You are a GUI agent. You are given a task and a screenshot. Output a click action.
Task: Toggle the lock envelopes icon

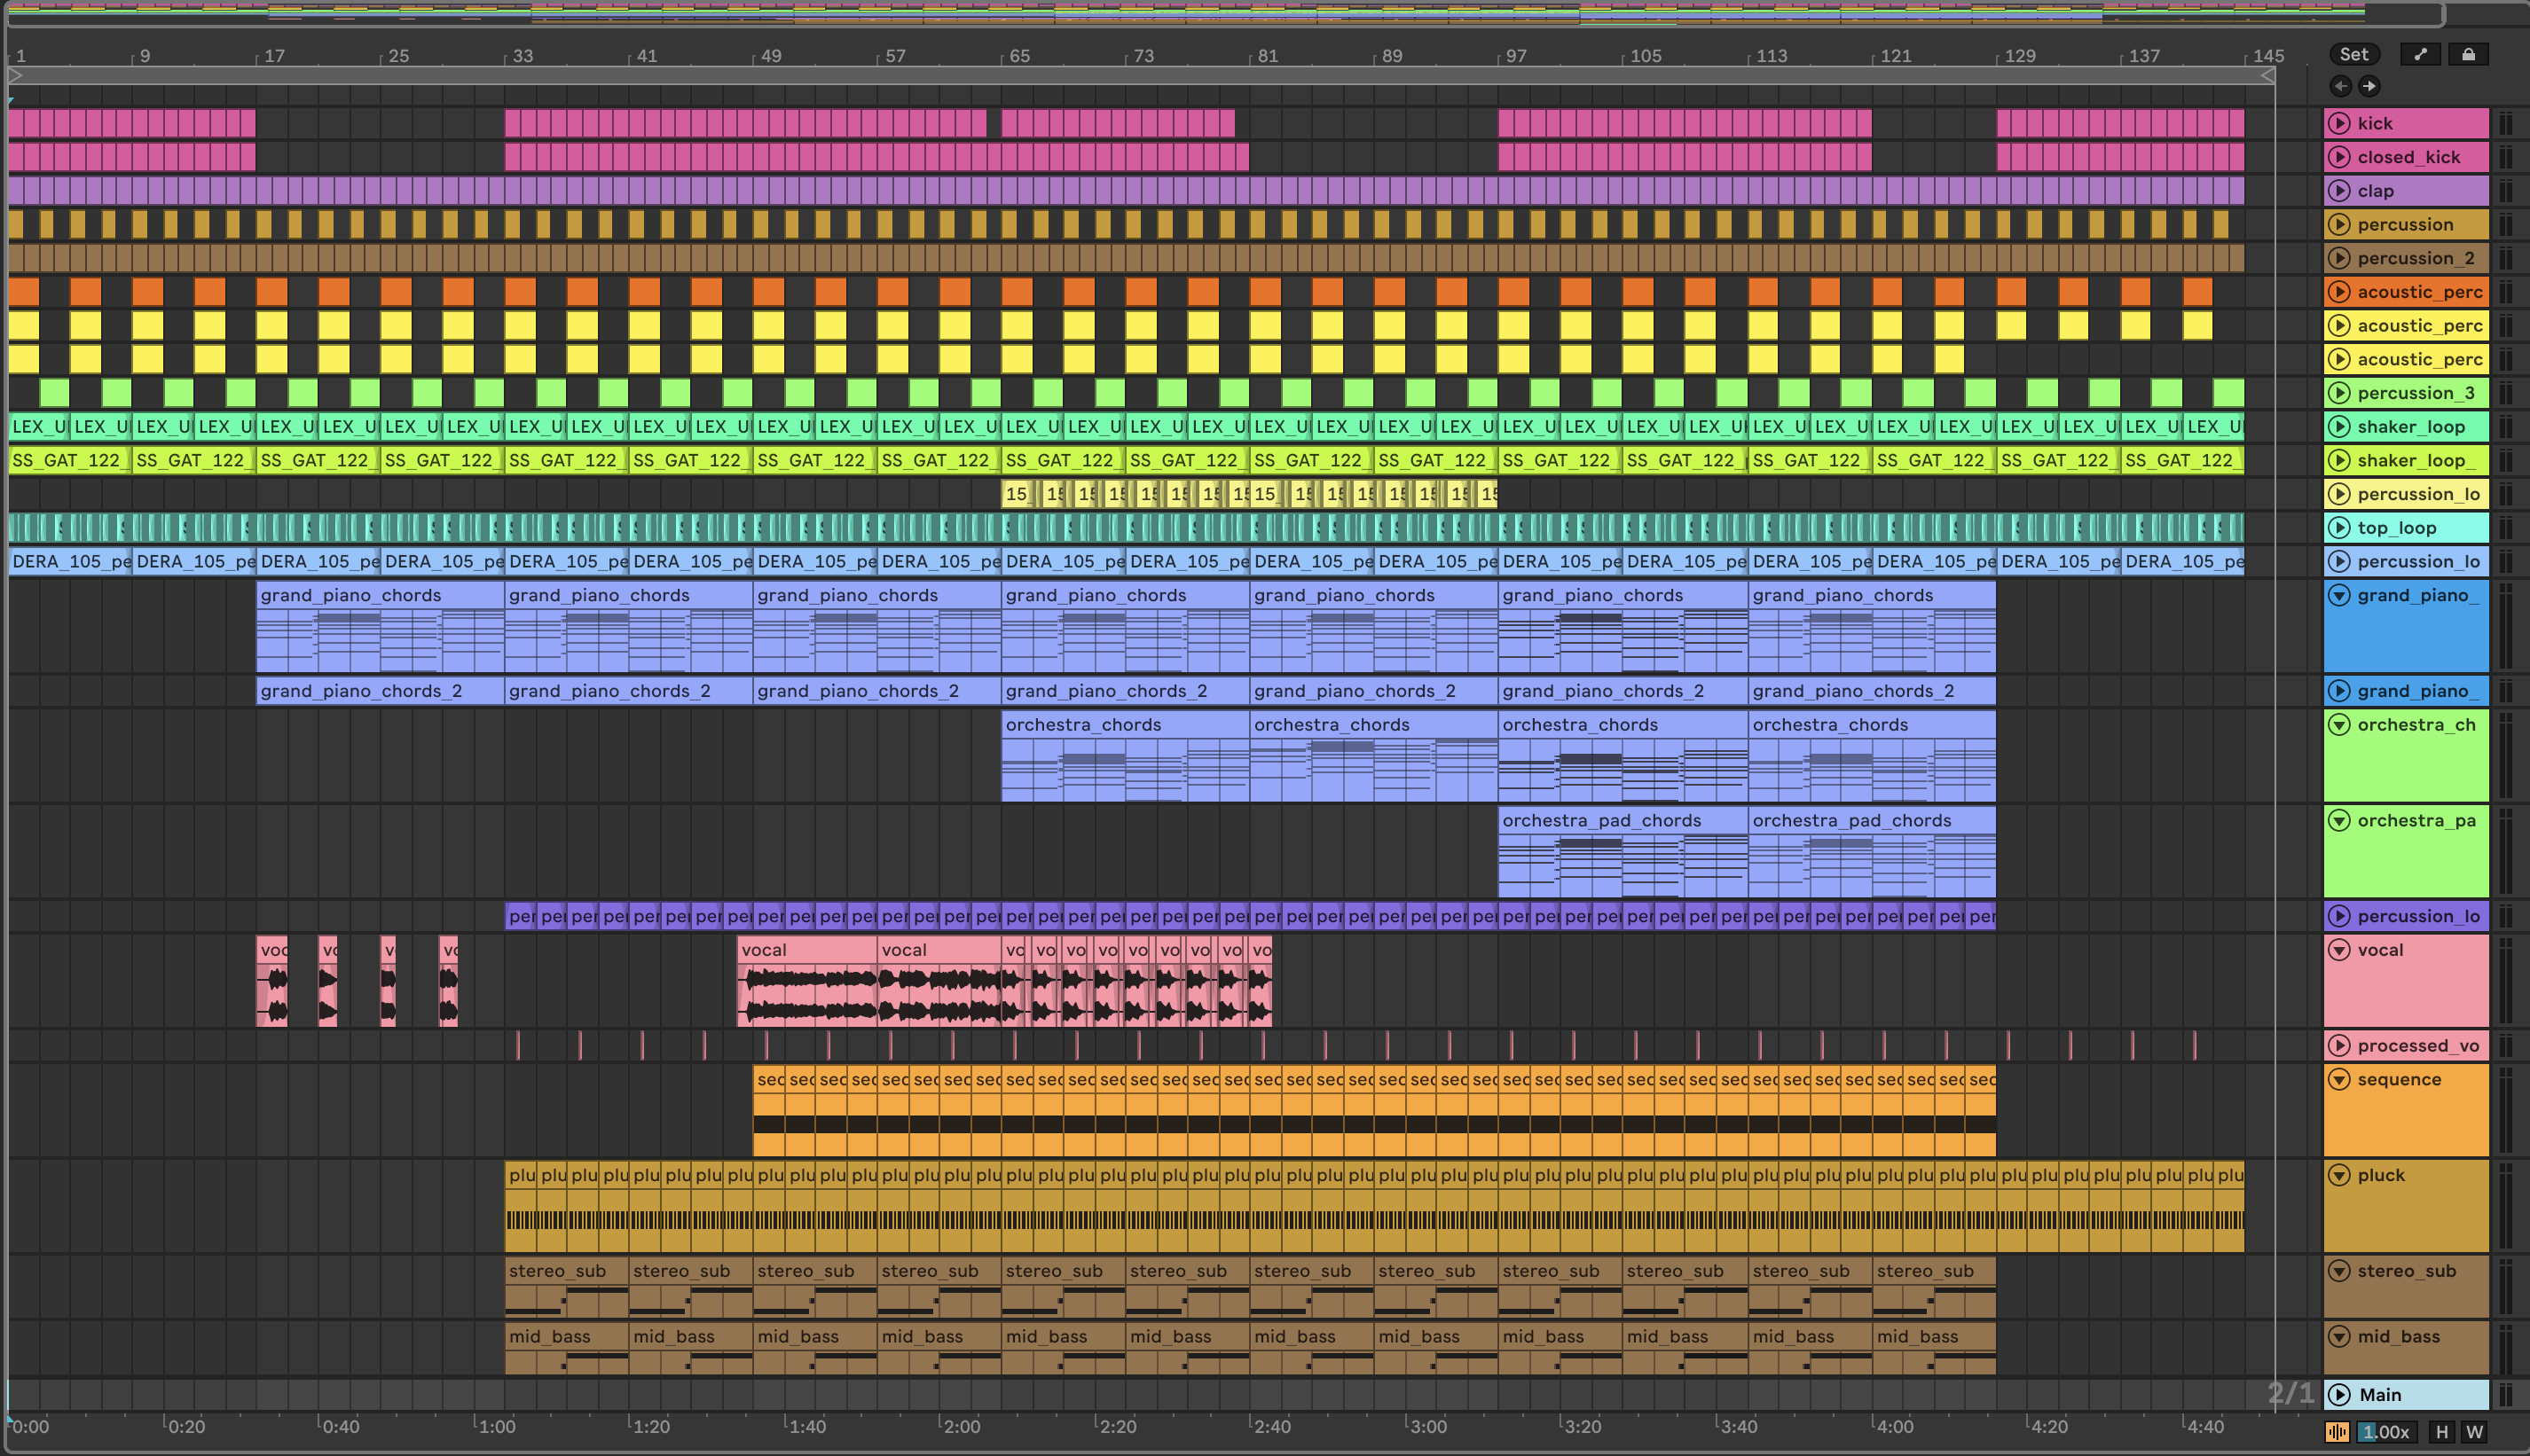point(2468,55)
